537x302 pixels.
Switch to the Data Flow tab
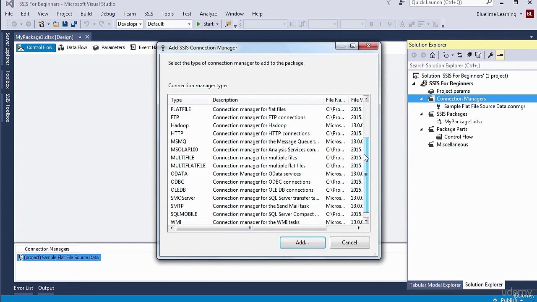point(72,47)
